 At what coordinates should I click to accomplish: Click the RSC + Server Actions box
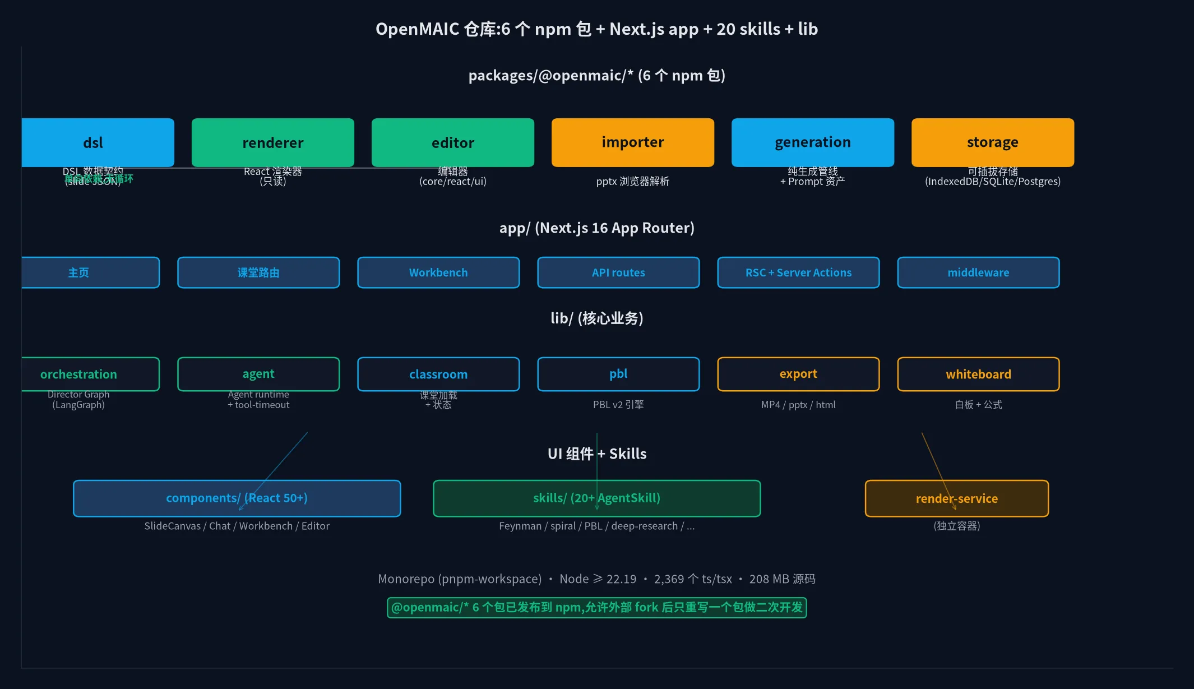[798, 272]
